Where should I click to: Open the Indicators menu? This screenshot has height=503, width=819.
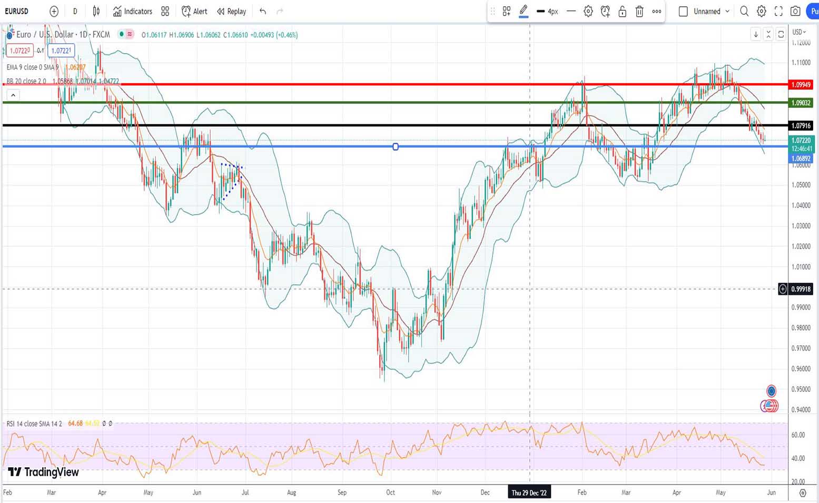[x=133, y=11]
